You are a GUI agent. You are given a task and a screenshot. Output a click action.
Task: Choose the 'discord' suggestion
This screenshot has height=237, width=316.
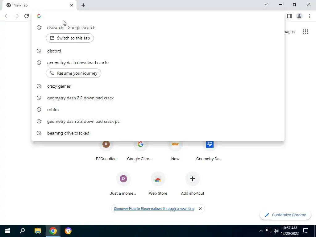pyautogui.click(x=158, y=51)
